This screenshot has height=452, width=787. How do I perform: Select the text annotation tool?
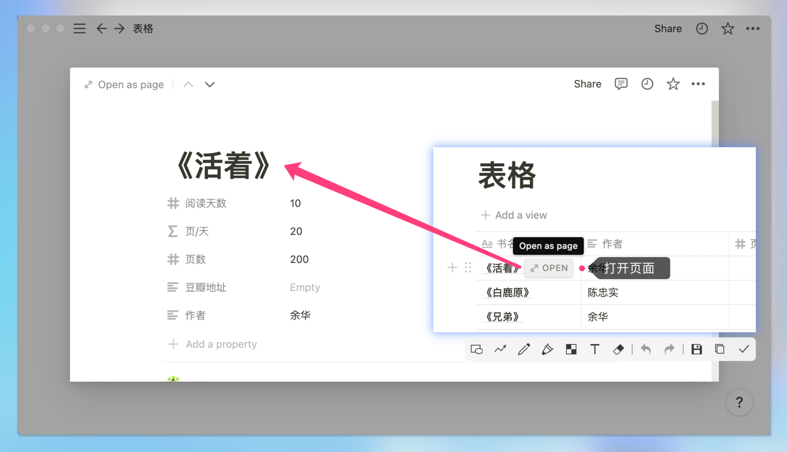point(595,349)
